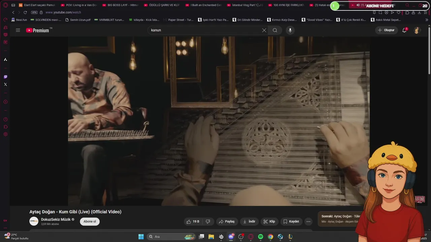Open the 'Semih Uzun.pdf' bookmark
This screenshot has height=242, width=431.
pos(78,20)
